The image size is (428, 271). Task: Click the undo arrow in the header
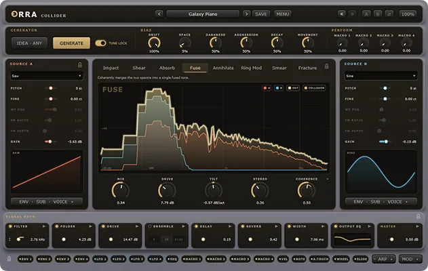pyautogui.click(x=341, y=14)
